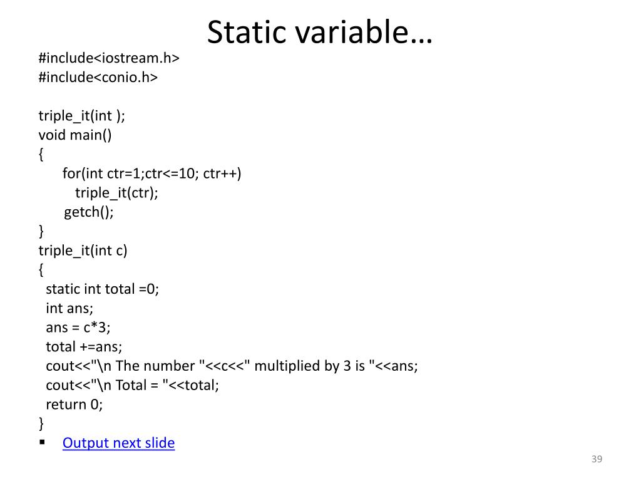Click the 'triple_it(int );' prototype line

(x=82, y=116)
